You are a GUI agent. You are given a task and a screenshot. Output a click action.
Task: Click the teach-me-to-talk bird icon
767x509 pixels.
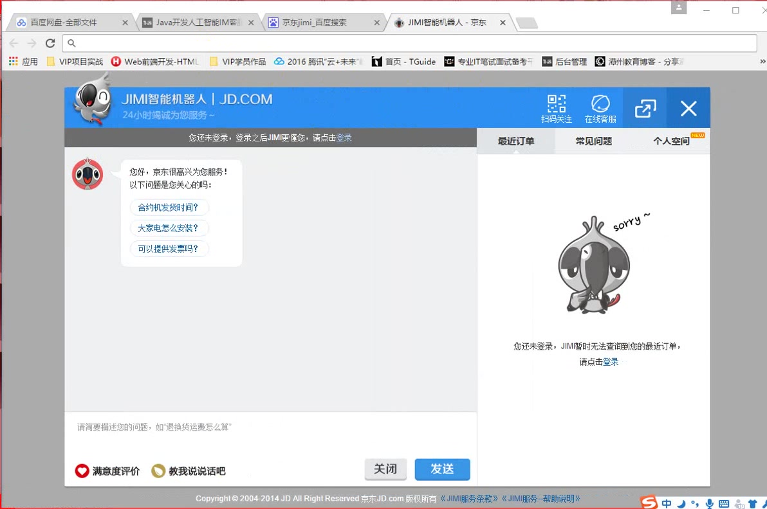click(x=158, y=471)
